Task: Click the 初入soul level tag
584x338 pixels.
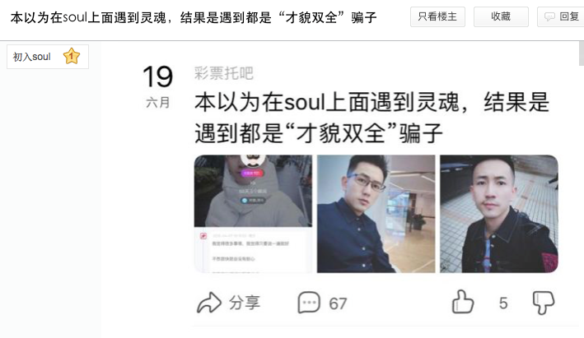Action: click(48, 57)
